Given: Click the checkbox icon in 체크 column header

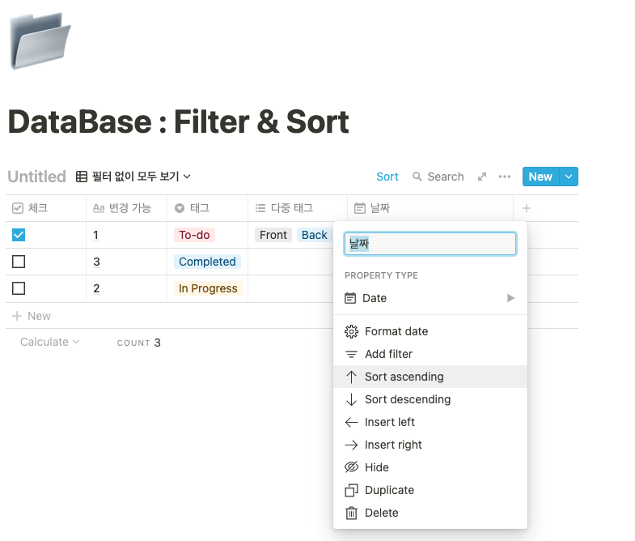Looking at the screenshot, I should click(x=18, y=208).
